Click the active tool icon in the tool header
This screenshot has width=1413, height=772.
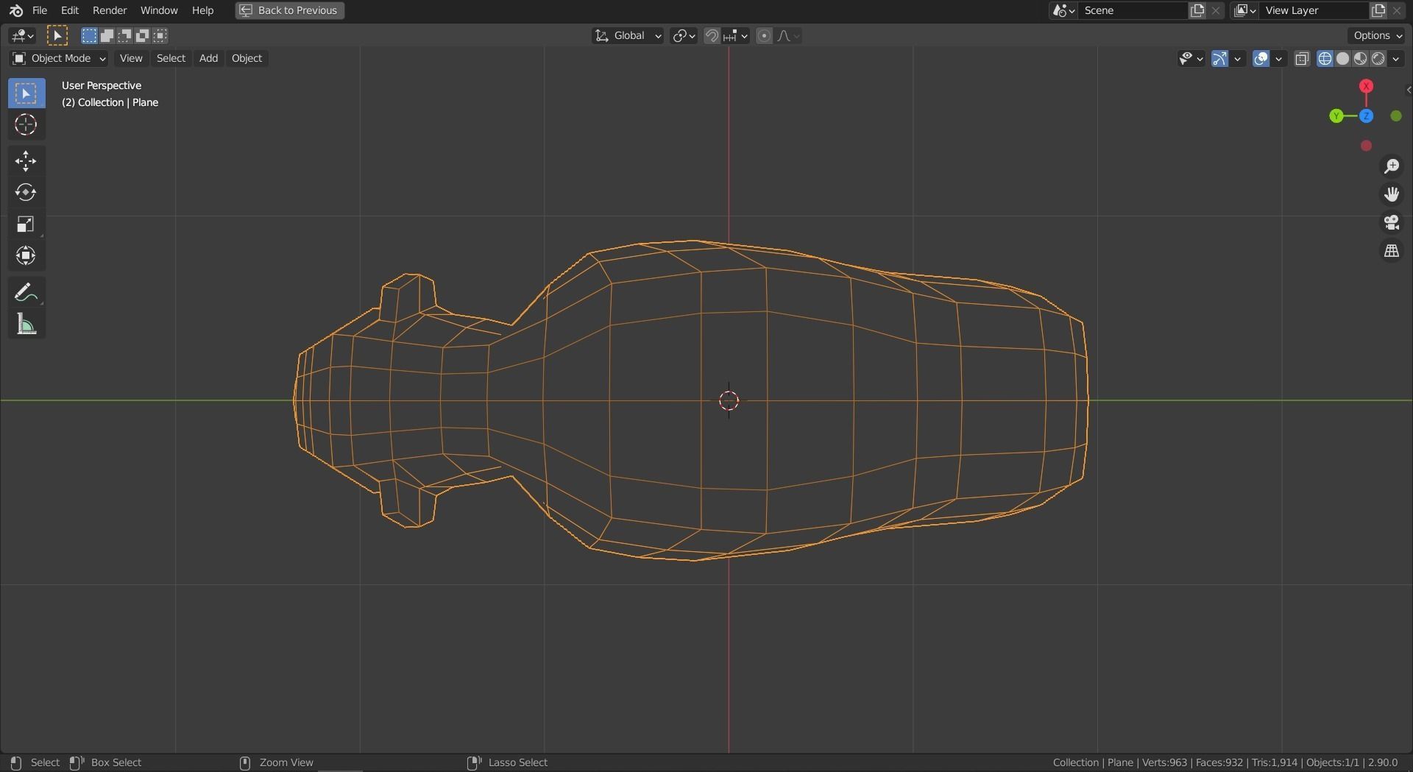click(x=57, y=35)
